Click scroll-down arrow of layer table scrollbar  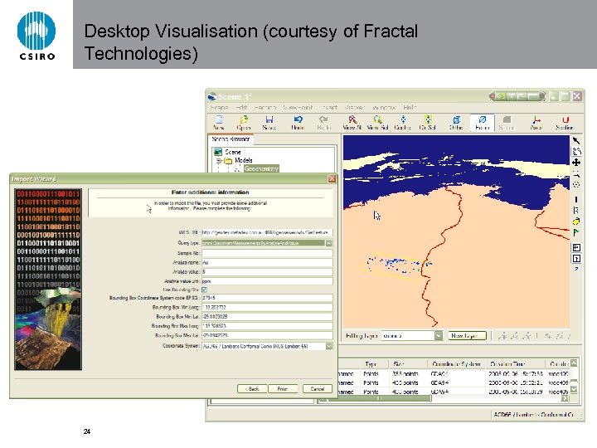pos(574,390)
